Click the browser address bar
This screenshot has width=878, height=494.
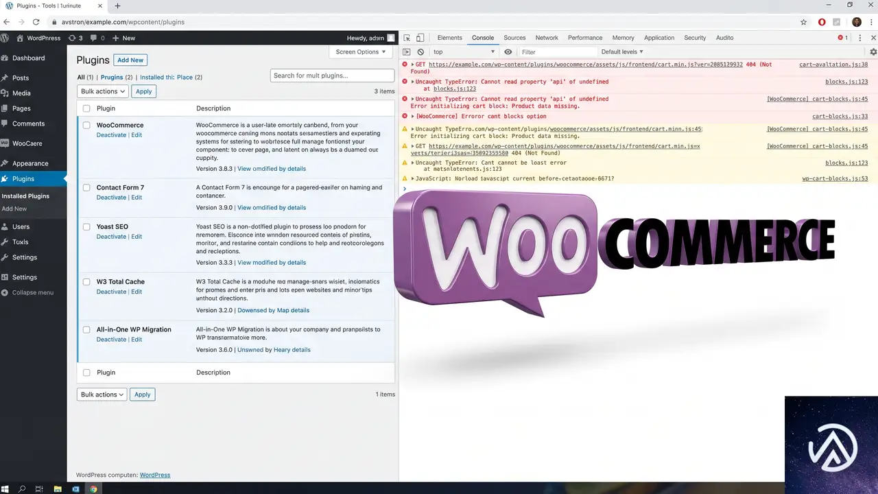(x=425, y=22)
